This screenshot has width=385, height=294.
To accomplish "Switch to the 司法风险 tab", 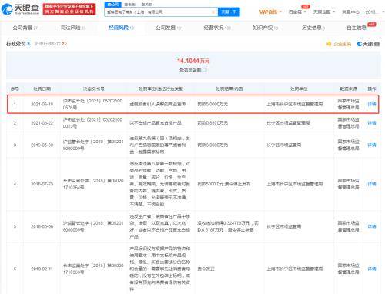I will [73, 28].
